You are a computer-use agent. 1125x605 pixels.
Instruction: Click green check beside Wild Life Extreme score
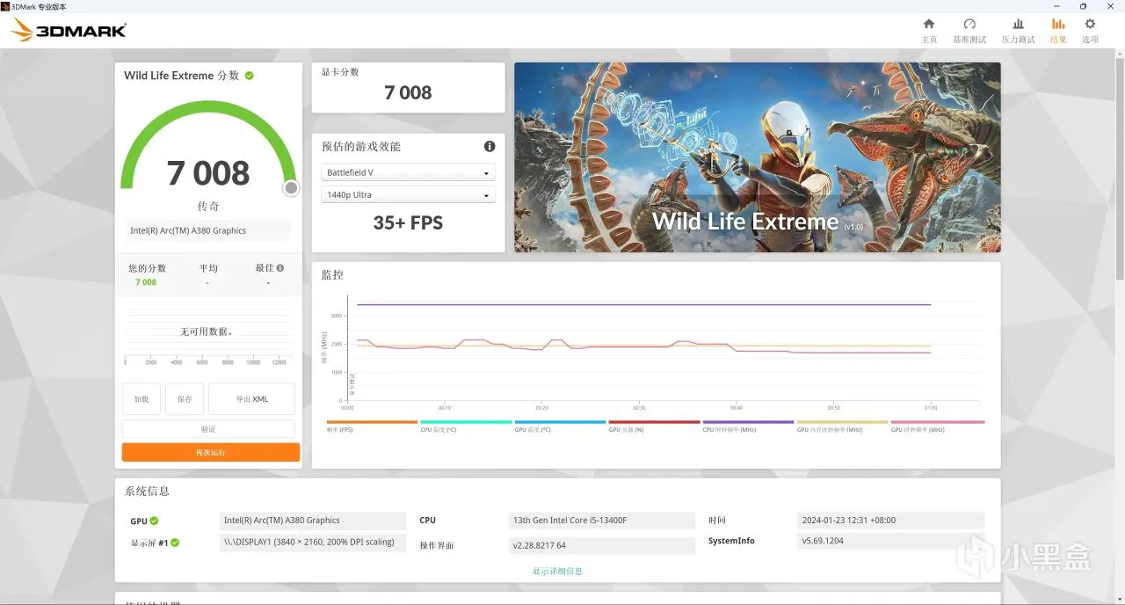tap(250, 76)
